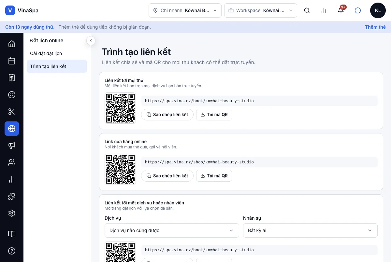
Task: Open the Integrations puzzle piece icon
Action: click(12, 196)
